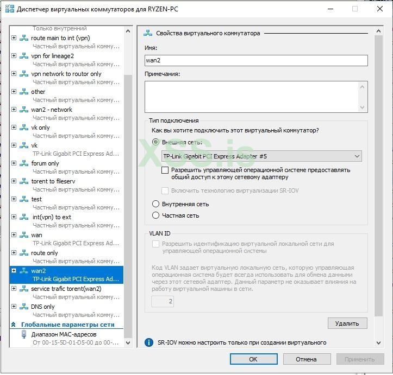Click the network icon beside 'forum only'

[x=24, y=163]
